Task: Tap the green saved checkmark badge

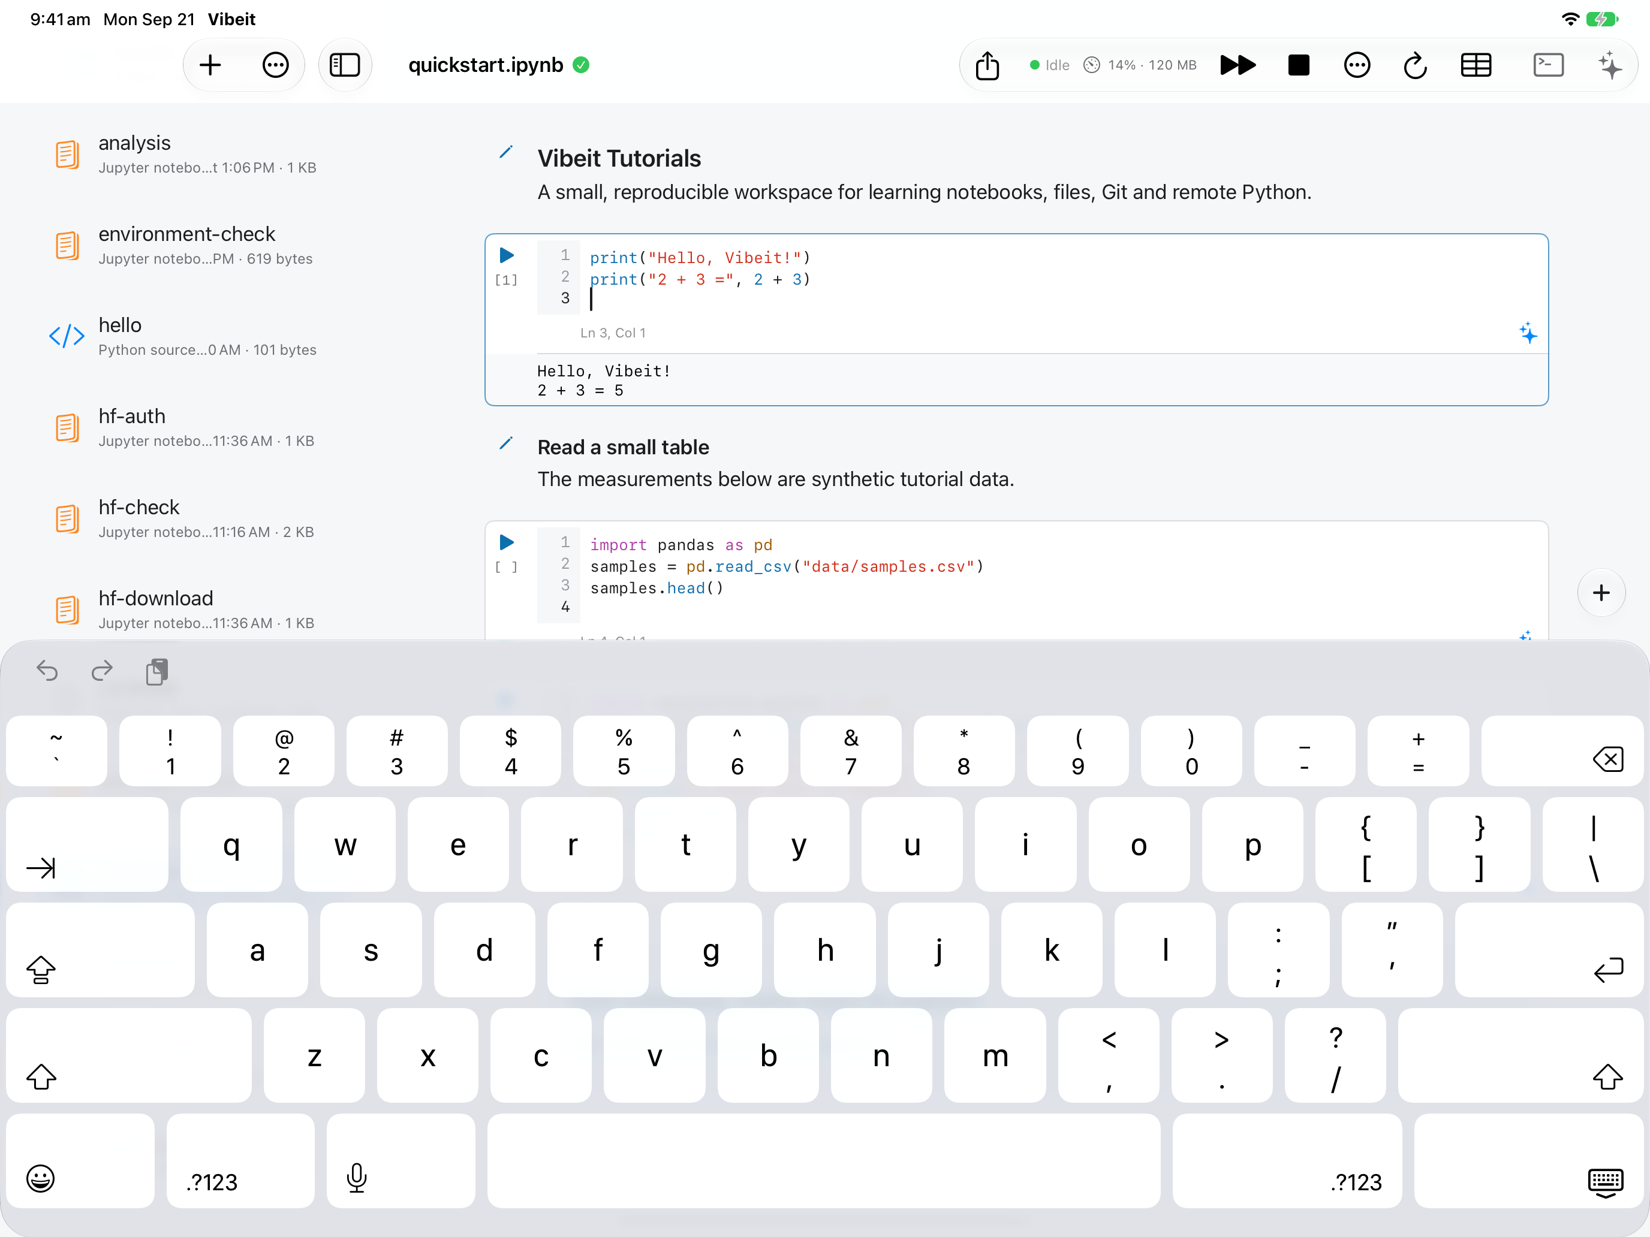Action: [x=581, y=65]
